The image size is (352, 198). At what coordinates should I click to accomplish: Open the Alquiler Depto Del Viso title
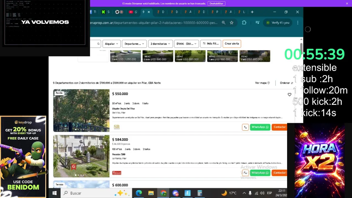(x=123, y=109)
